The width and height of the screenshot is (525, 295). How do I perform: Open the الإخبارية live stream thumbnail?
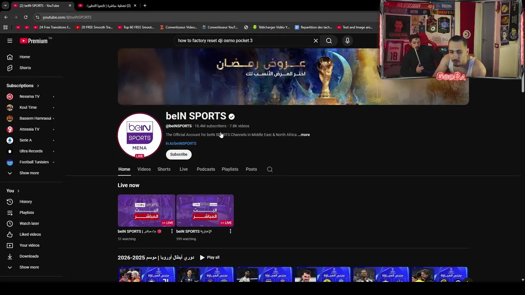pos(205,211)
